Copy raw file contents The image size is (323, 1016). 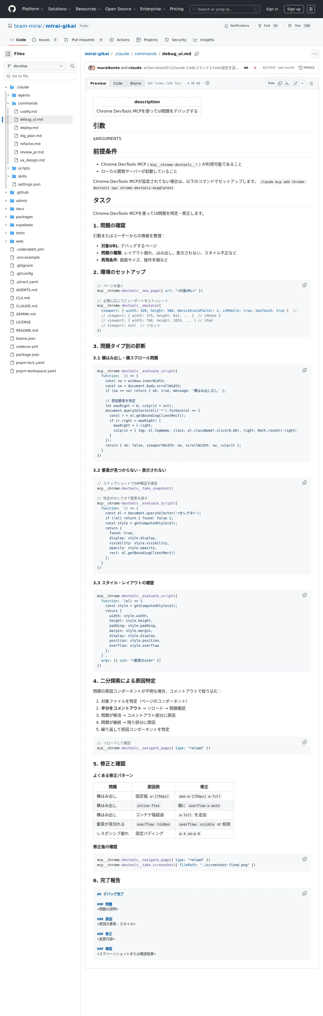[x=280, y=83]
